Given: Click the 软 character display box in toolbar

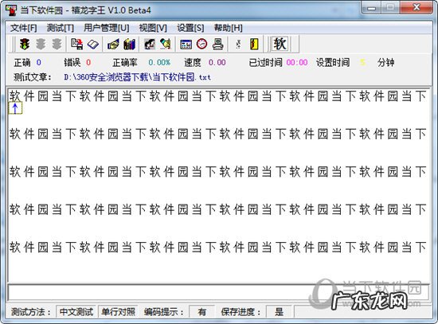Looking at the screenshot, I should coord(280,44).
